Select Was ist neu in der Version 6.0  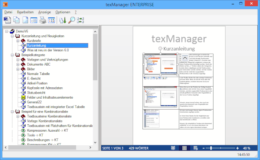(48, 50)
